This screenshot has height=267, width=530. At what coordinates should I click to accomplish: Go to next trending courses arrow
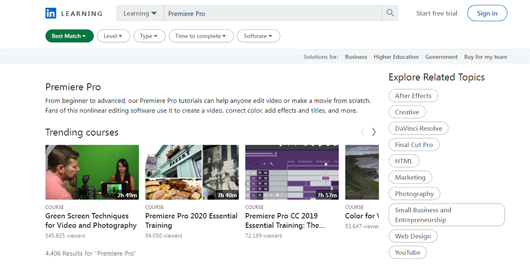pos(374,132)
